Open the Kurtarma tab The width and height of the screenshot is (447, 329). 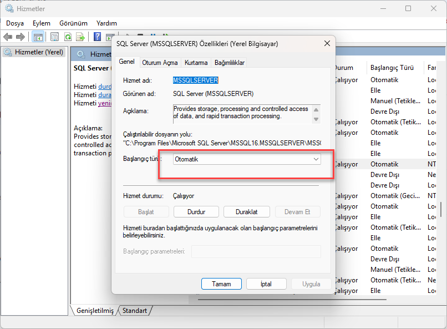(196, 63)
